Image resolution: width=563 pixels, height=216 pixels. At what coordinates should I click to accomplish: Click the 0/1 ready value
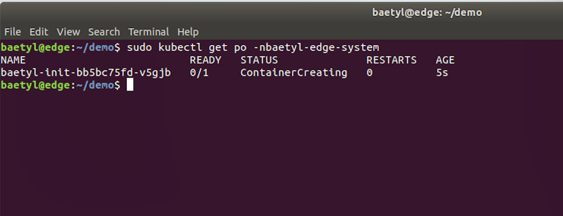tap(199, 73)
